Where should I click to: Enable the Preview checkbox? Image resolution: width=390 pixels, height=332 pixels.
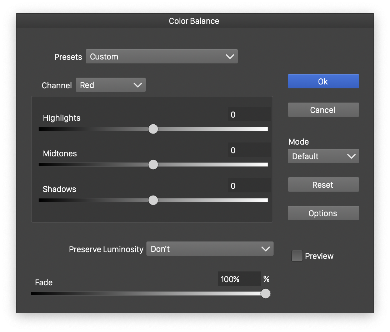pos(297,256)
